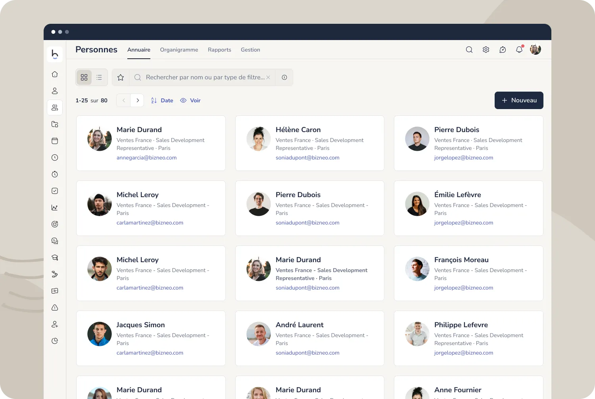The width and height of the screenshot is (595, 399).
Task: Click Philippe Lefevre's email link
Action: [464, 353]
